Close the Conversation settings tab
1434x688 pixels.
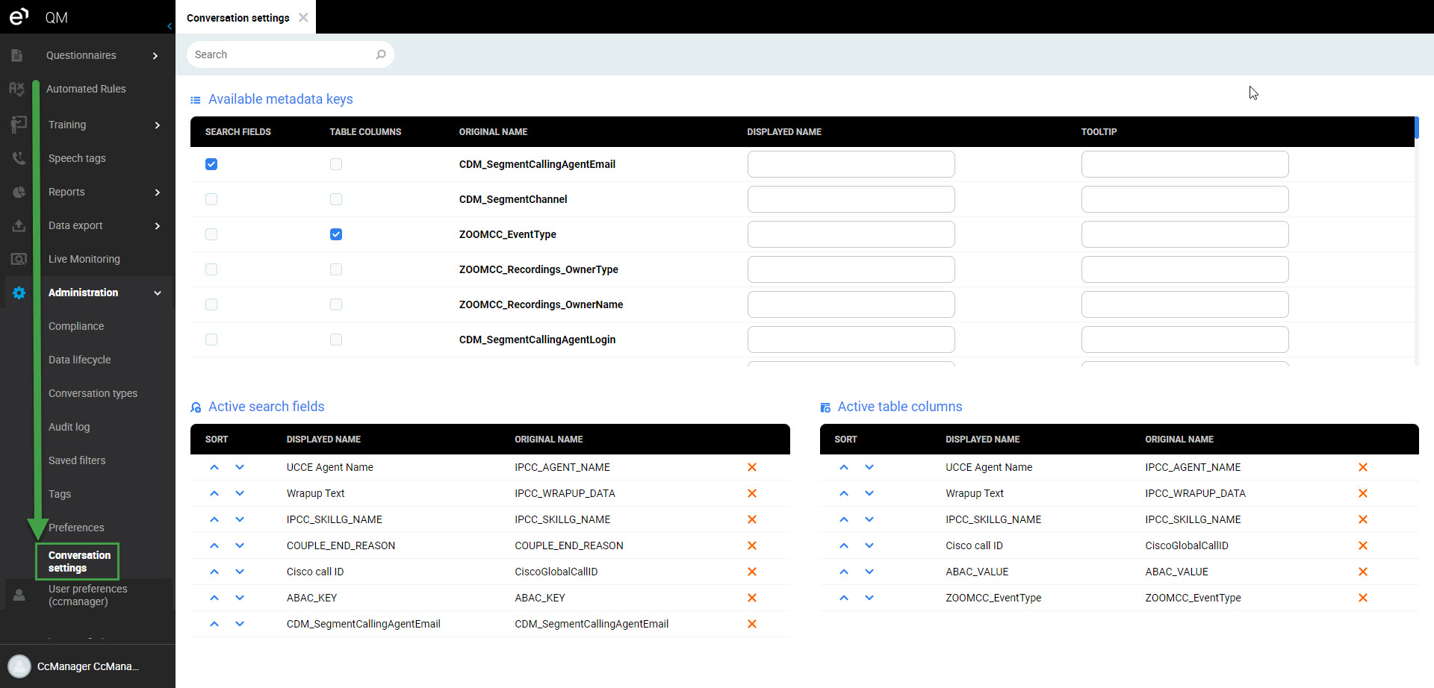point(303,17)
